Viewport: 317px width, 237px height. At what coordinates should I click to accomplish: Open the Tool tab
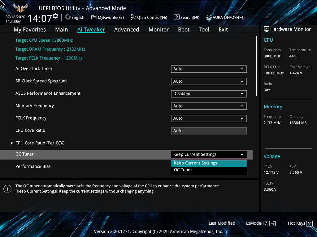pos(204,30)
